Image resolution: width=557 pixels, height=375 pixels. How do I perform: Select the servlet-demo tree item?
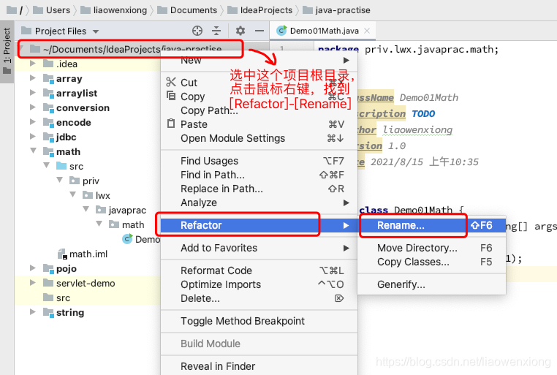(86, 283)
